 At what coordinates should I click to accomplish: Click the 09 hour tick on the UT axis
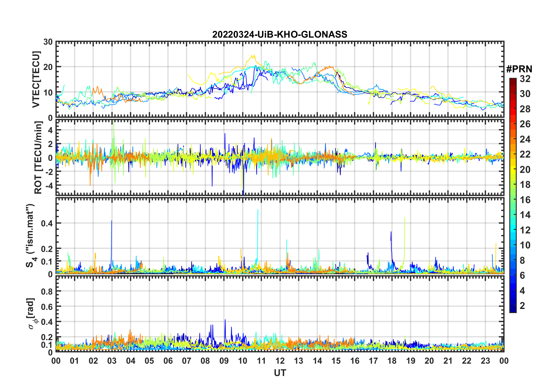[224, 361]
